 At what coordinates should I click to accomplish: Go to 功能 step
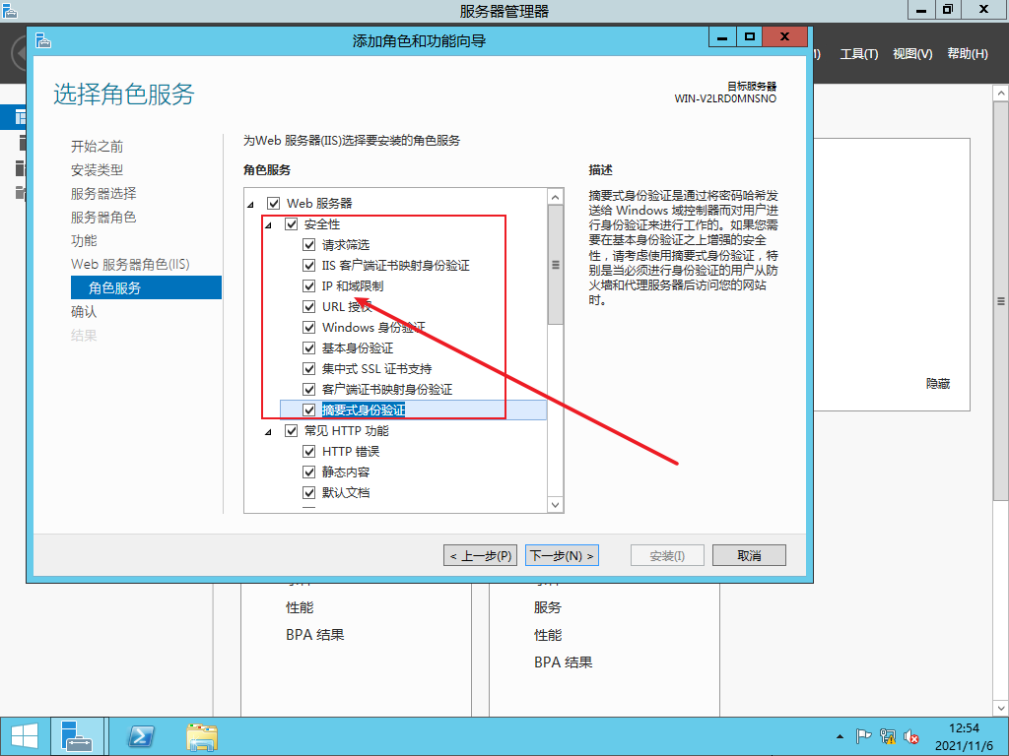(85, 240)
